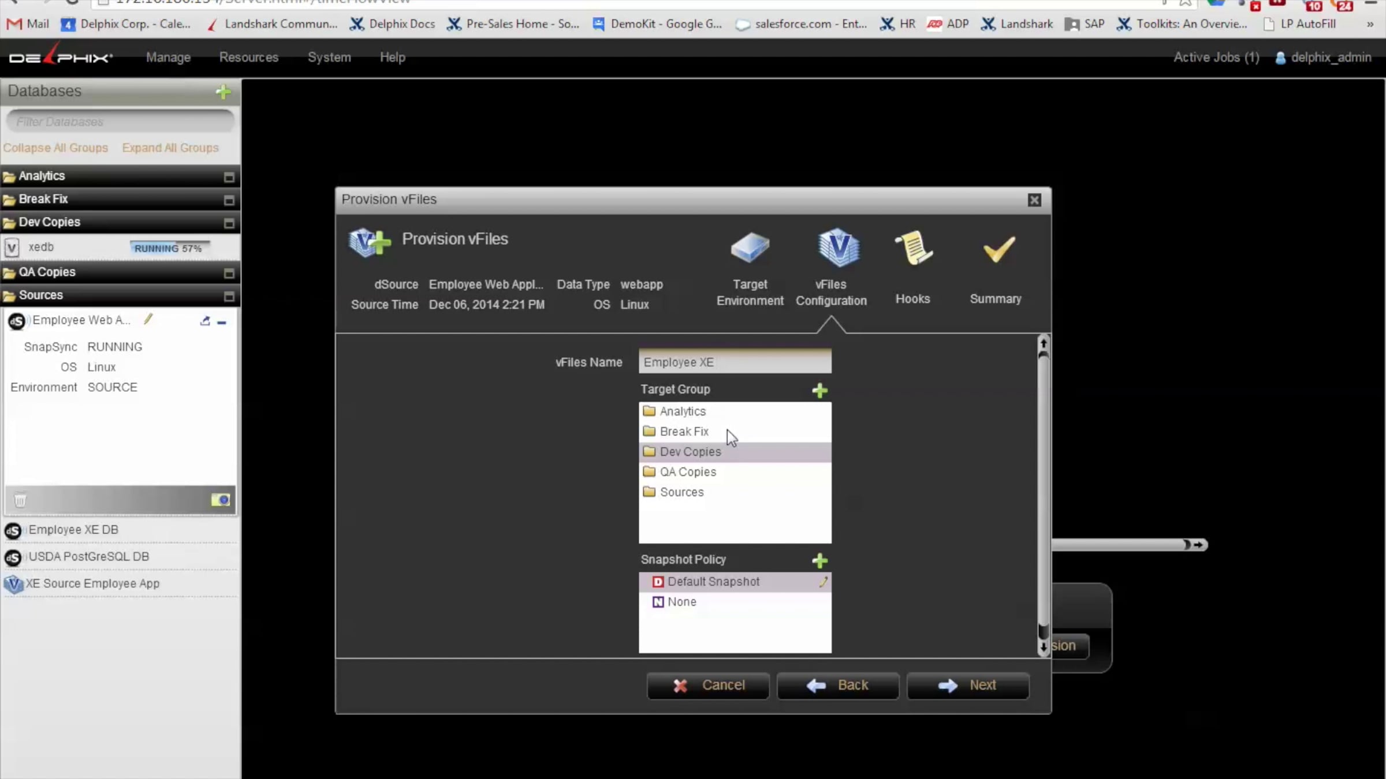Screen dimensions: 1386x779
Task: Select the None snapshot policy
Action: [735, 602]
